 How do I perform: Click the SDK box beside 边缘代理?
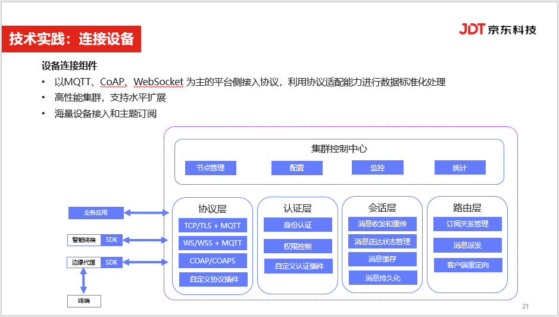pyautogui.click(x=111, y=262)
